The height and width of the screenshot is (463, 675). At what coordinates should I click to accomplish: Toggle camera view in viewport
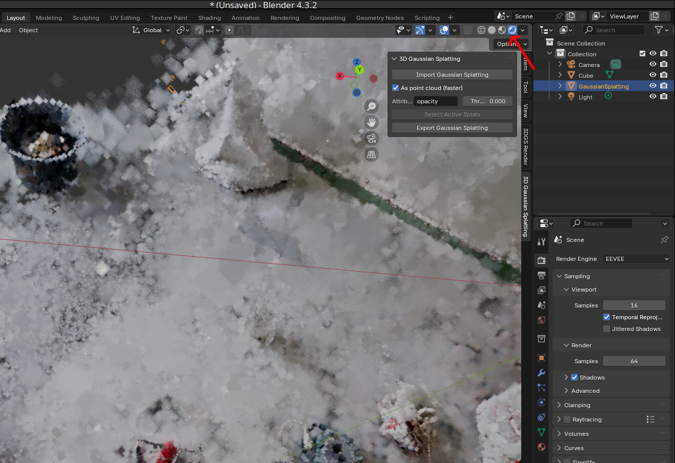372,138
